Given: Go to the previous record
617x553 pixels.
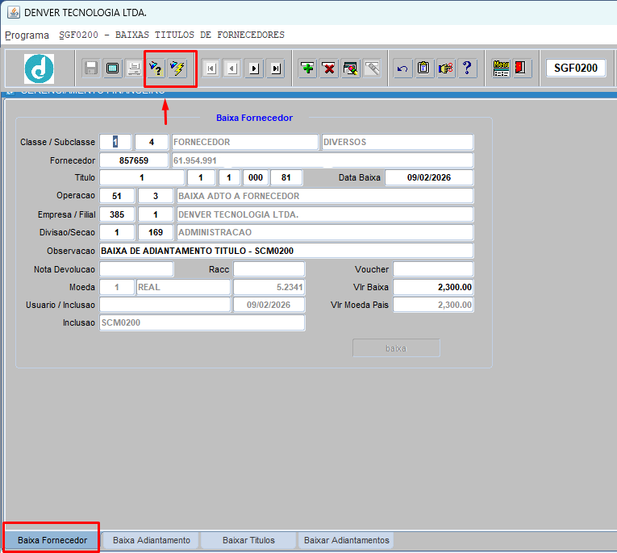Looking at the screenshot, I should tap(231, 69).
